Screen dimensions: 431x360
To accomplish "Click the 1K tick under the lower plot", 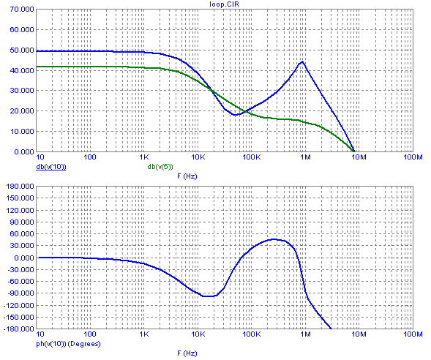I will tap(144, 334).
